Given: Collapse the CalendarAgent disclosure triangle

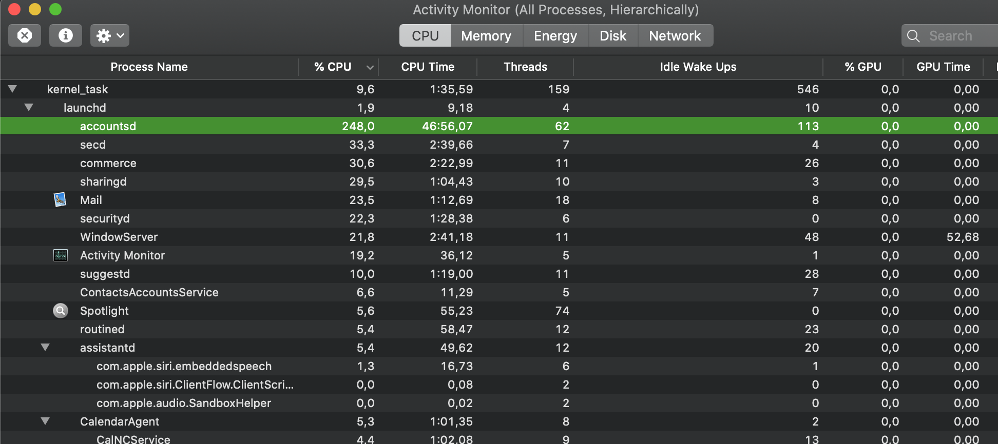Looking at the screenshot, I should pyautogui.click(x=45, y=421).
